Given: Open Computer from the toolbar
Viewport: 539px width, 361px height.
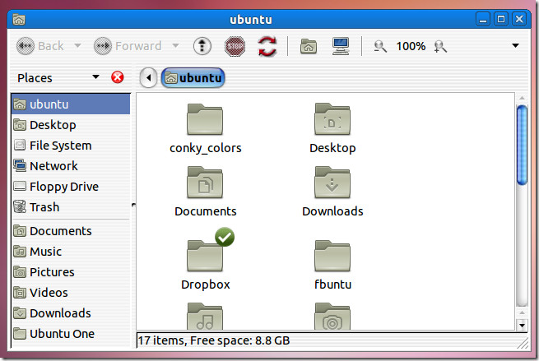Looking at the screenshot, I should (341, 46).
